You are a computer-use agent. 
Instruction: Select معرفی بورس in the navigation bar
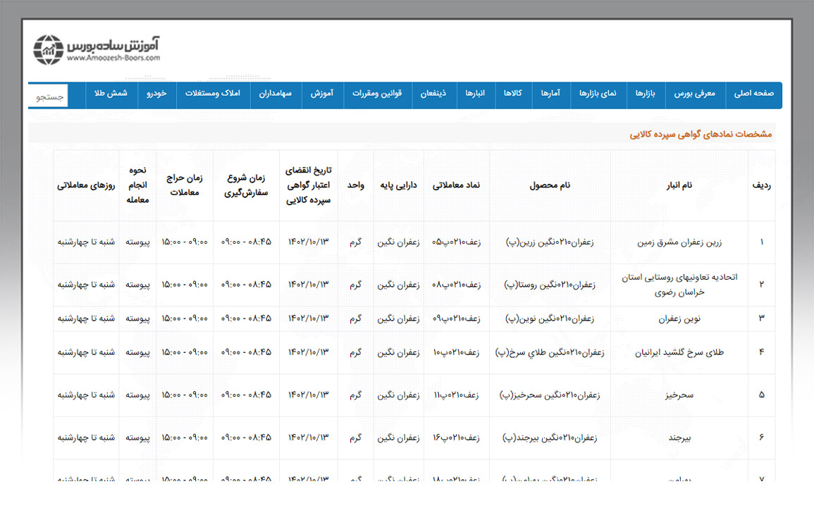tap(694, 94)
